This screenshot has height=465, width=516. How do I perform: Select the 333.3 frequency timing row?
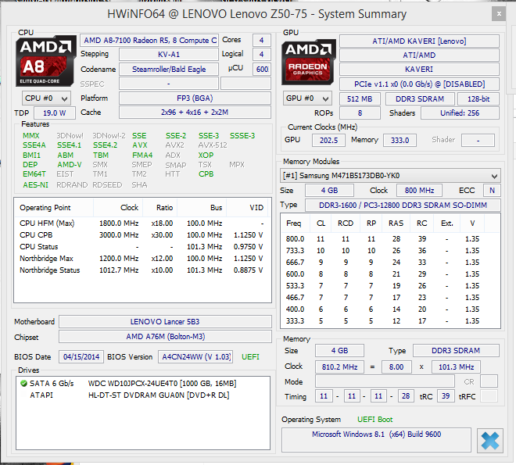coord(390,321)
